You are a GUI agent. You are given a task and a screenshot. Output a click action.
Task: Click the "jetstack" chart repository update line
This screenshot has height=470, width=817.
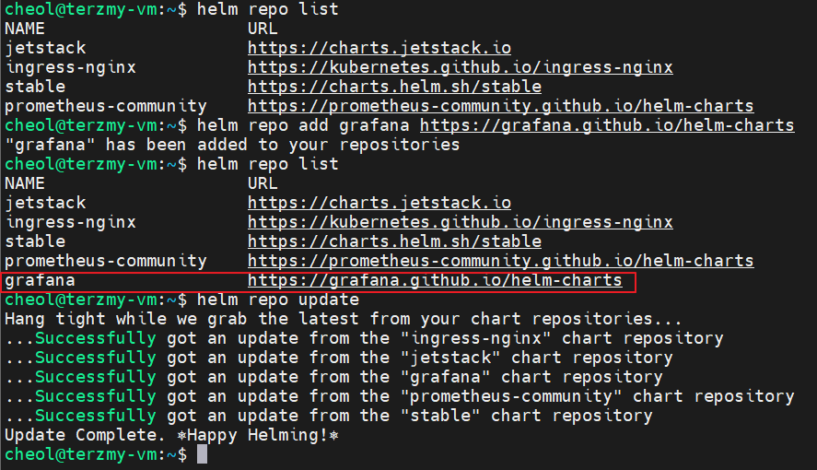pos(339,358)
